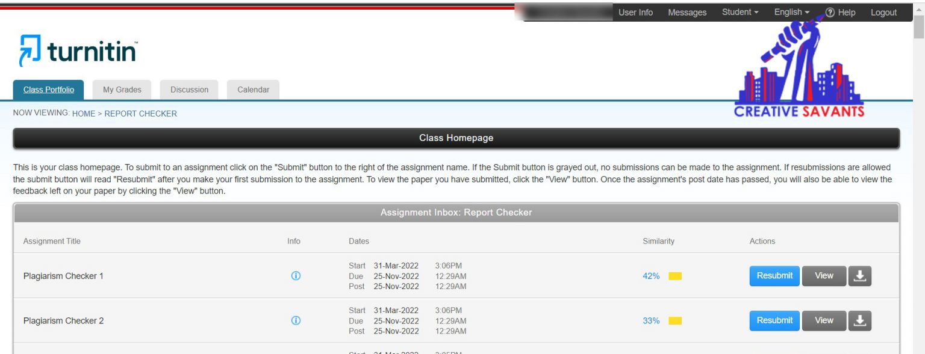Screen dimensions: 925x354
Task: Open the Discussion tab
Action: (189, 90)
